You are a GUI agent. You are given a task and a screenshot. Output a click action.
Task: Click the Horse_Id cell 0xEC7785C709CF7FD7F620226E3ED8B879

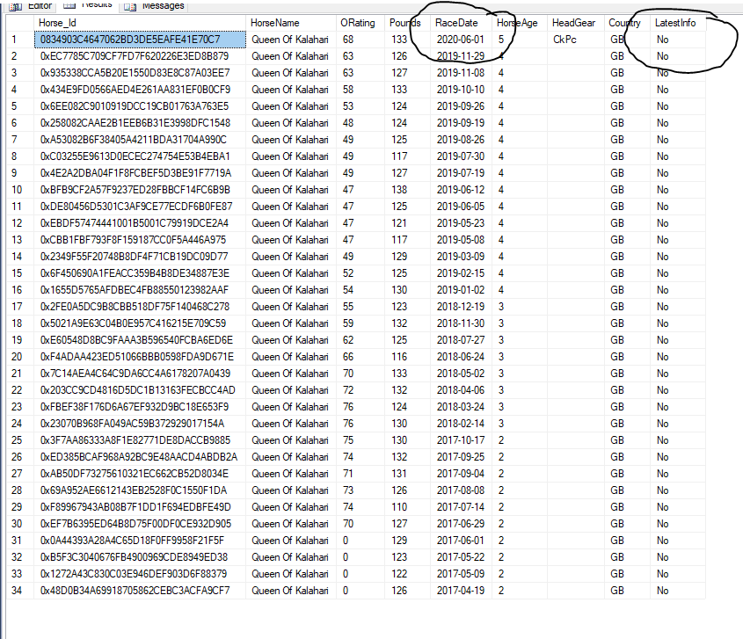coord(140,56)
